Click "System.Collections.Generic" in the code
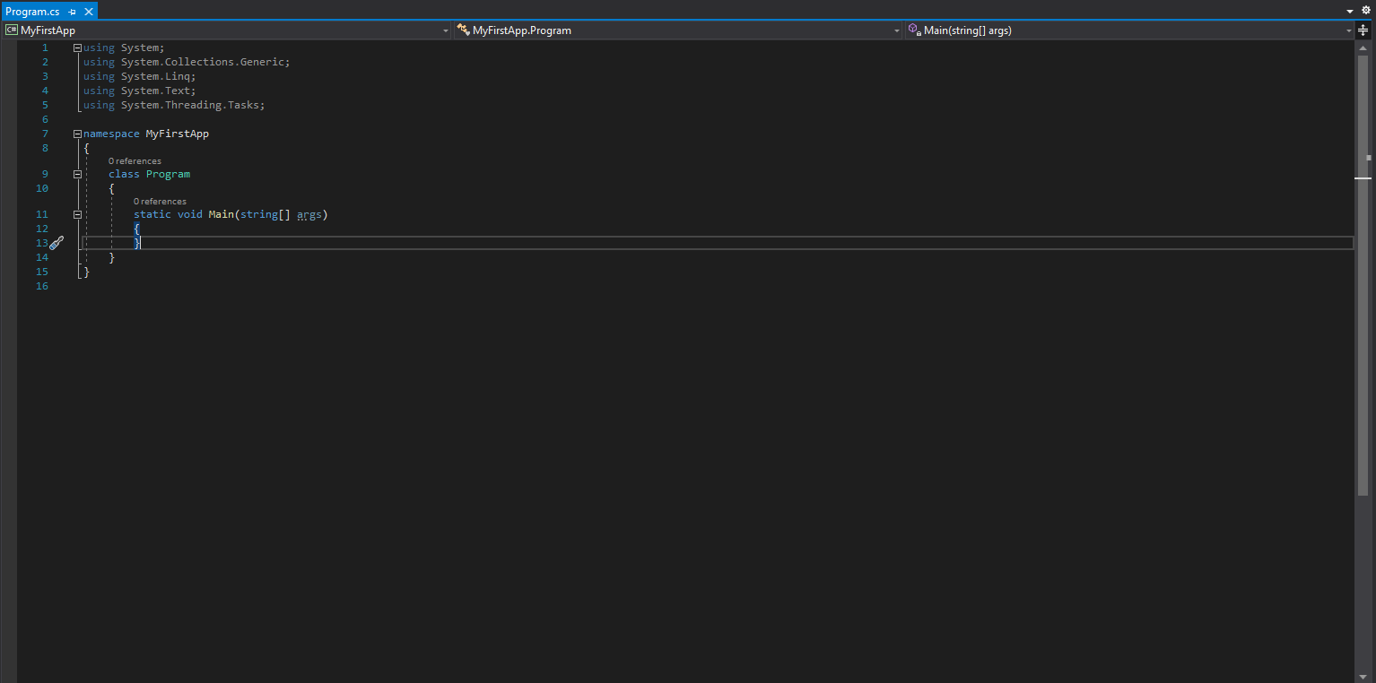 203,62
